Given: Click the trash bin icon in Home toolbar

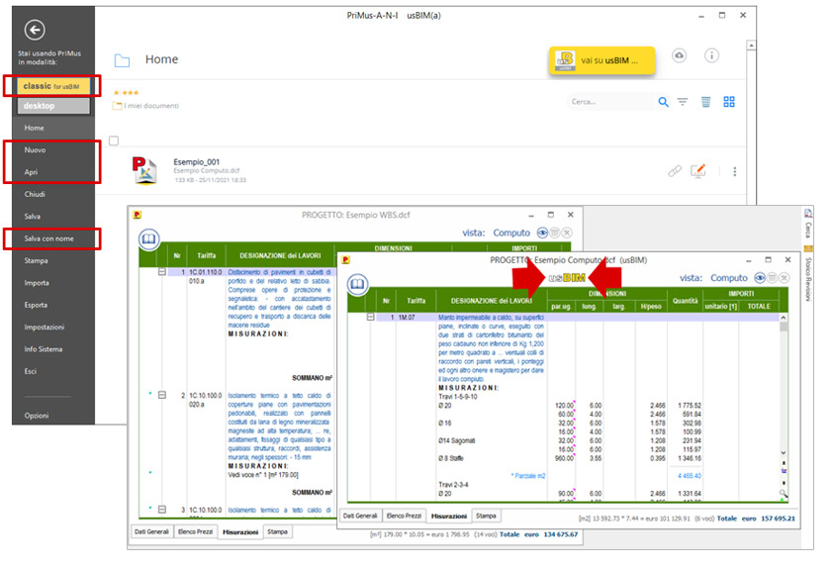Looking at the screenshot, I should [705, 102].
